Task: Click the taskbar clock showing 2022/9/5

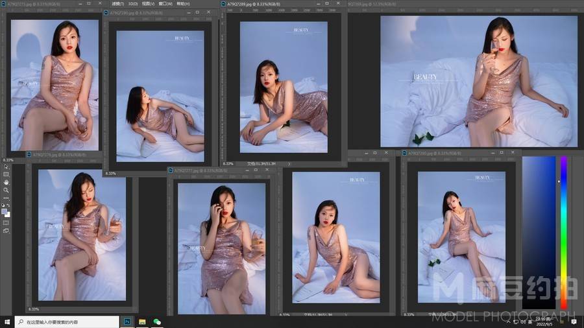Action: click(544, 322)
